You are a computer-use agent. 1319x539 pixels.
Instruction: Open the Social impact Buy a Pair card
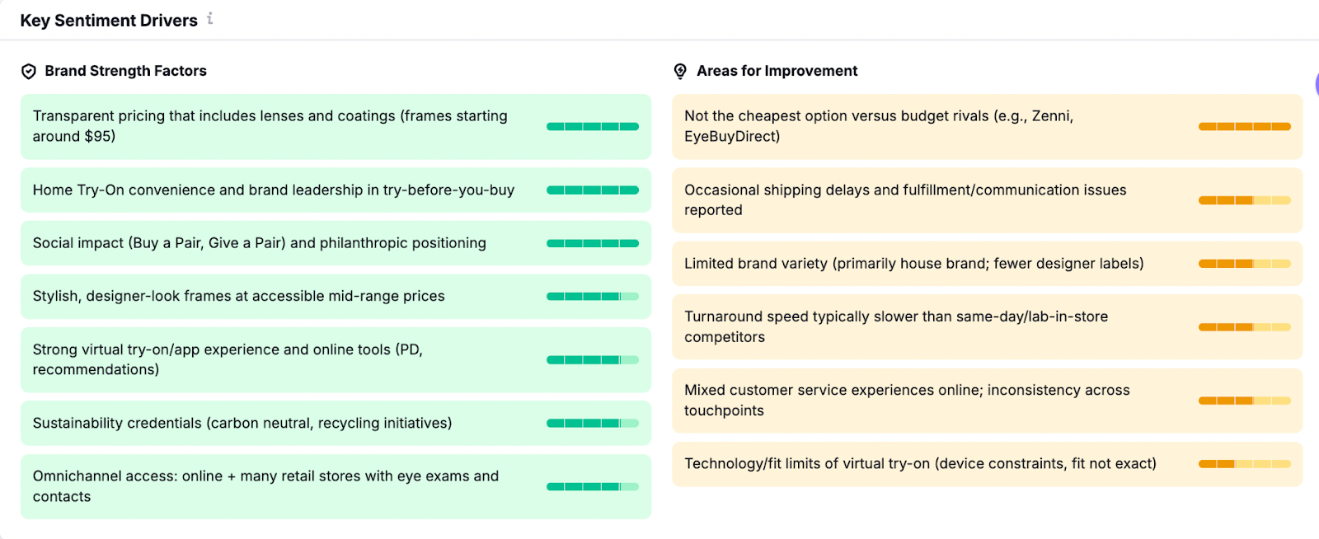(x=260, y=243)
